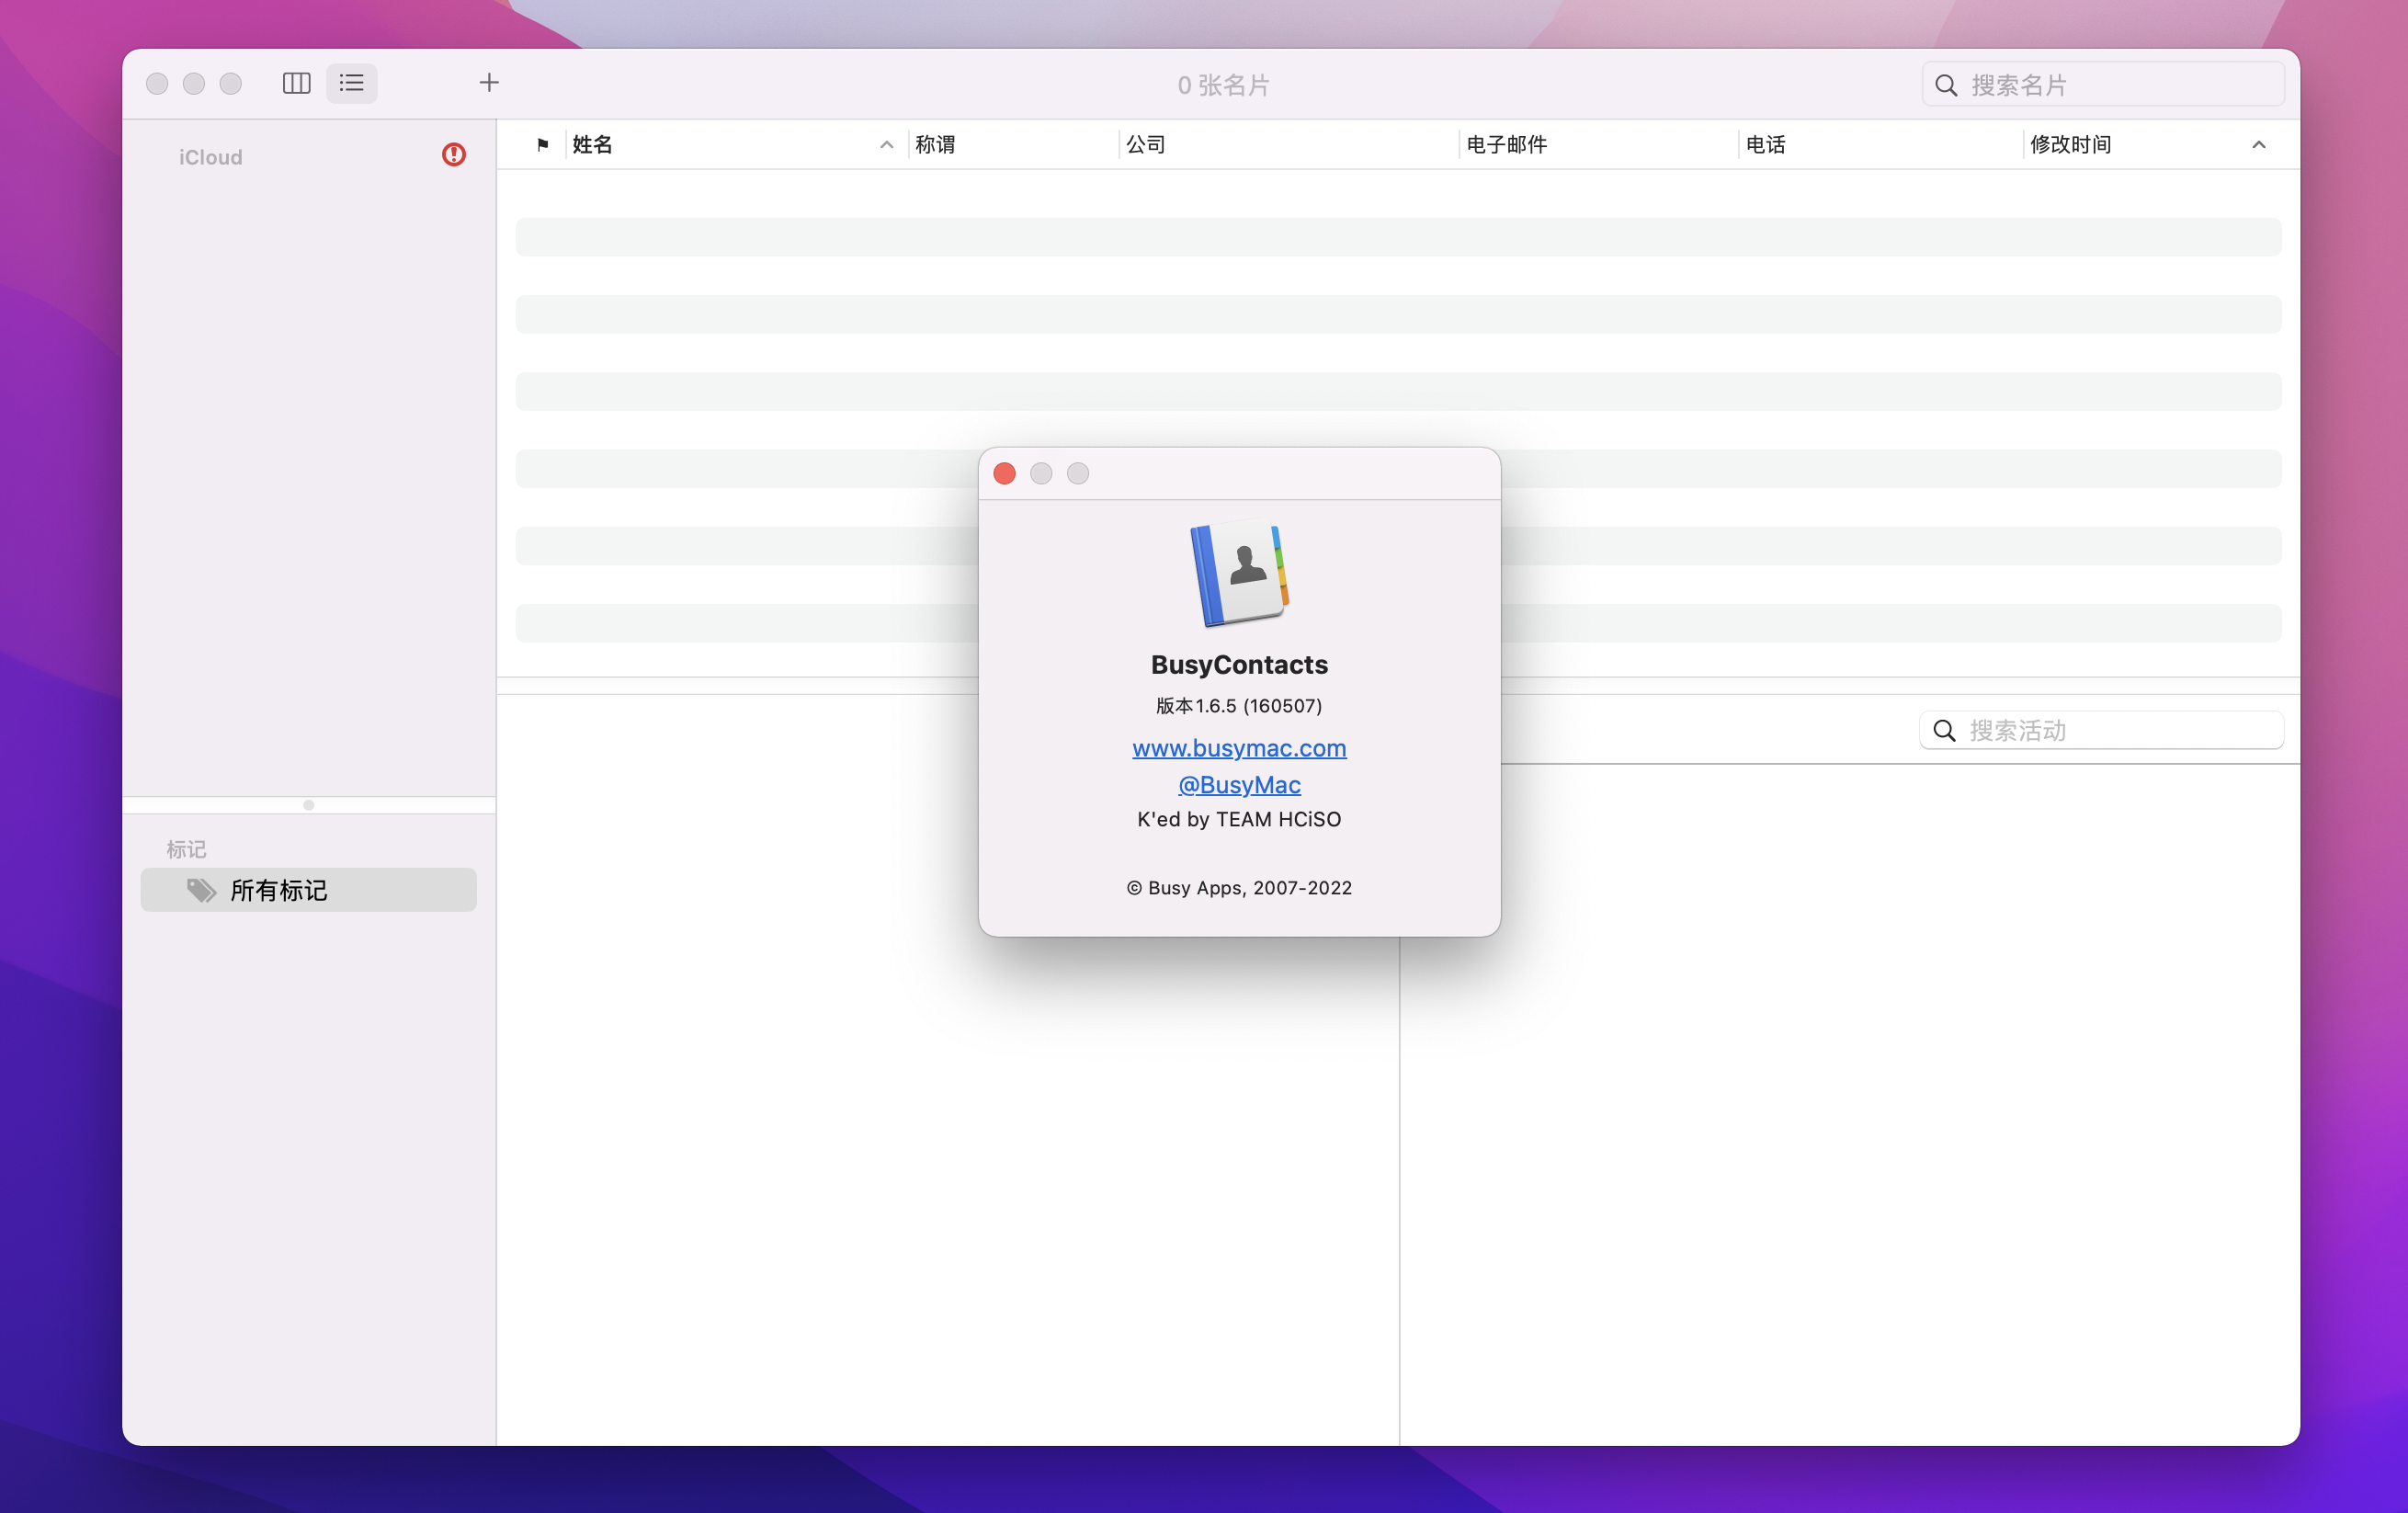This screenshot has width=2408, height=1513.
Task: Click the 版本1.6.5 (160507) version text
Action: click(1239, 706)
